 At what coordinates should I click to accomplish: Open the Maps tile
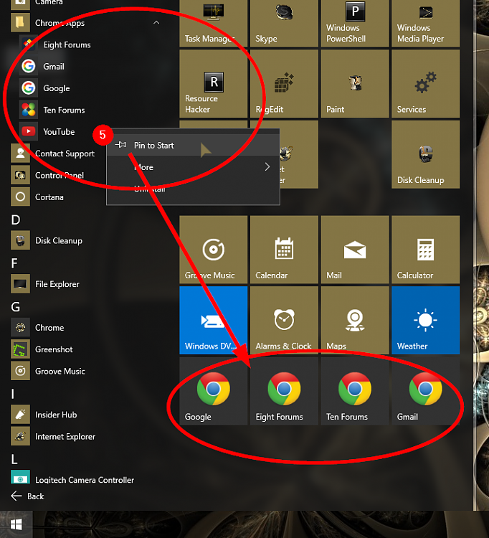coord(355,320)
